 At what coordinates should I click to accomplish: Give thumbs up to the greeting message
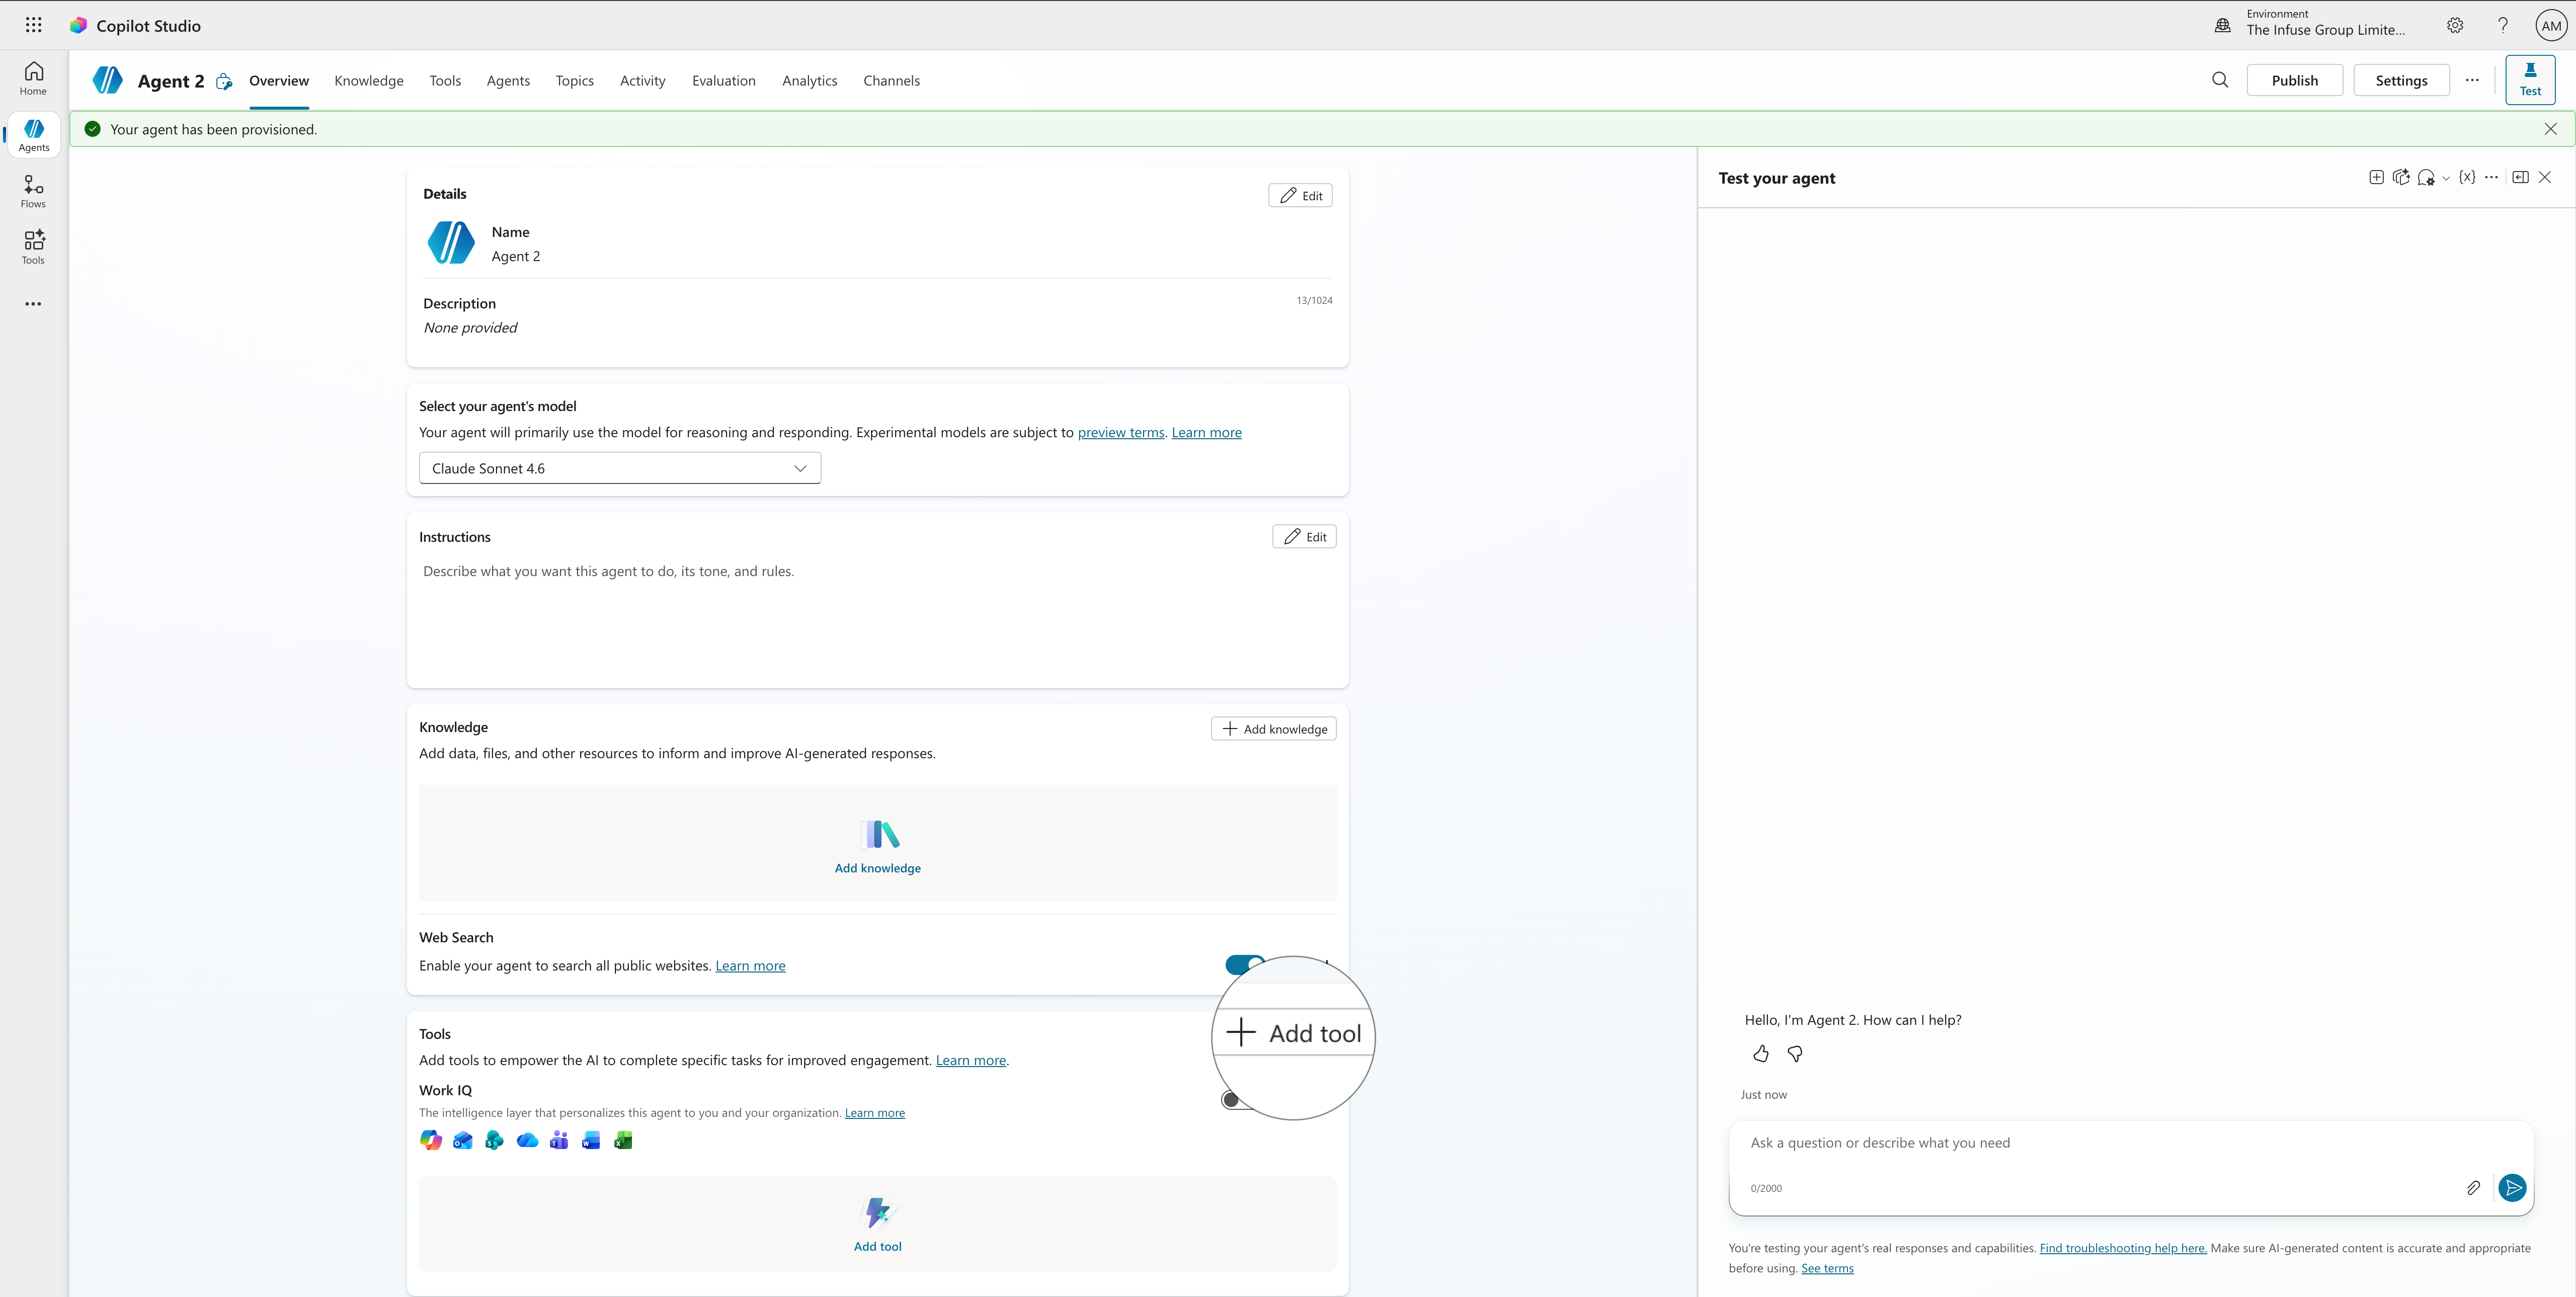click(x=1761, y=1054)
